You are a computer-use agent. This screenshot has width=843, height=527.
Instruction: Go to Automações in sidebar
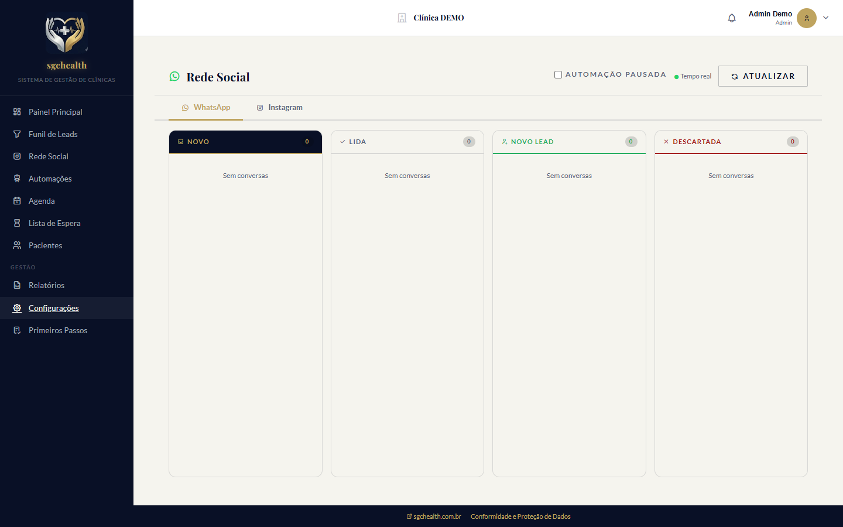tap(67, 179)
